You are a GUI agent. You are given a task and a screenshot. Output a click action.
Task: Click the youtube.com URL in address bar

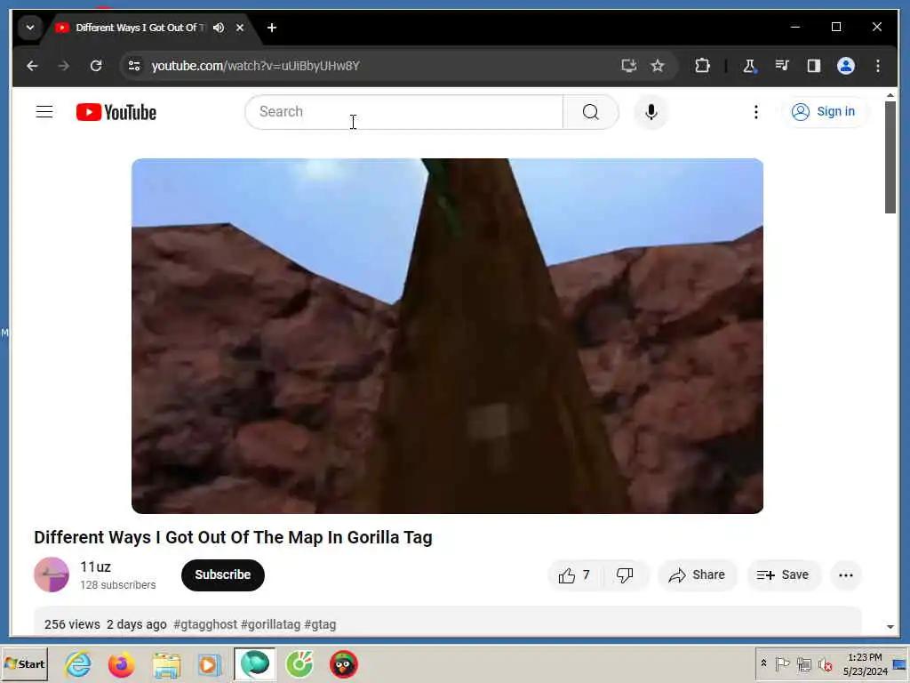point(255,66)
